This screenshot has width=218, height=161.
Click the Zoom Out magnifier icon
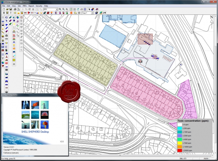(x=63, y=9)
